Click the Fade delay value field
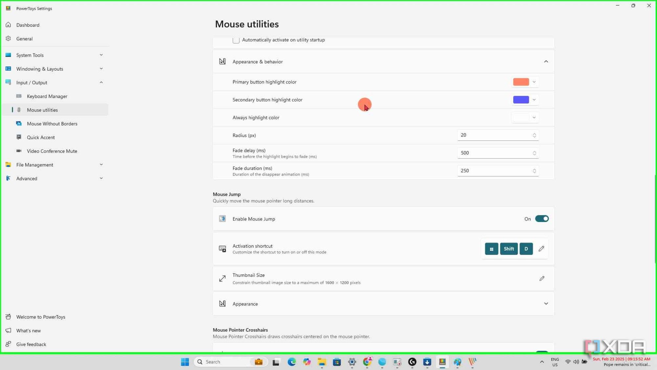This screenshot has width=657, height=370. [x=498, y=153]
